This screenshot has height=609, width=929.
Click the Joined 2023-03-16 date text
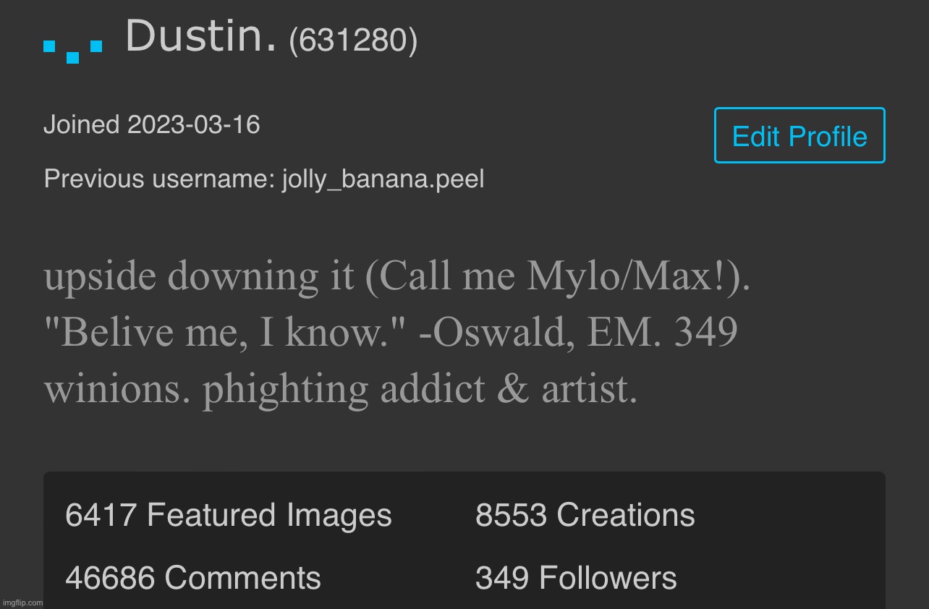click(x=152, y=124)
